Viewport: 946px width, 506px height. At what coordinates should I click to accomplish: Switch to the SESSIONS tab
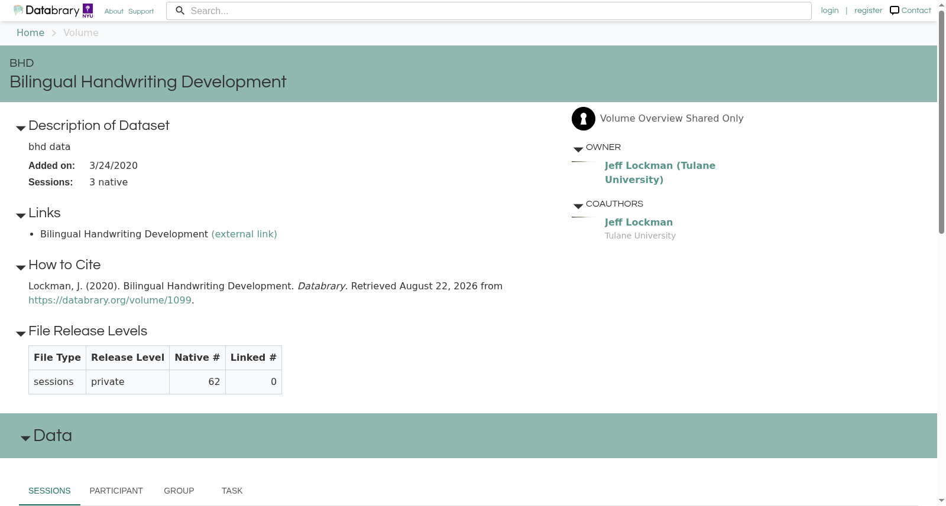tap(50, 491)
